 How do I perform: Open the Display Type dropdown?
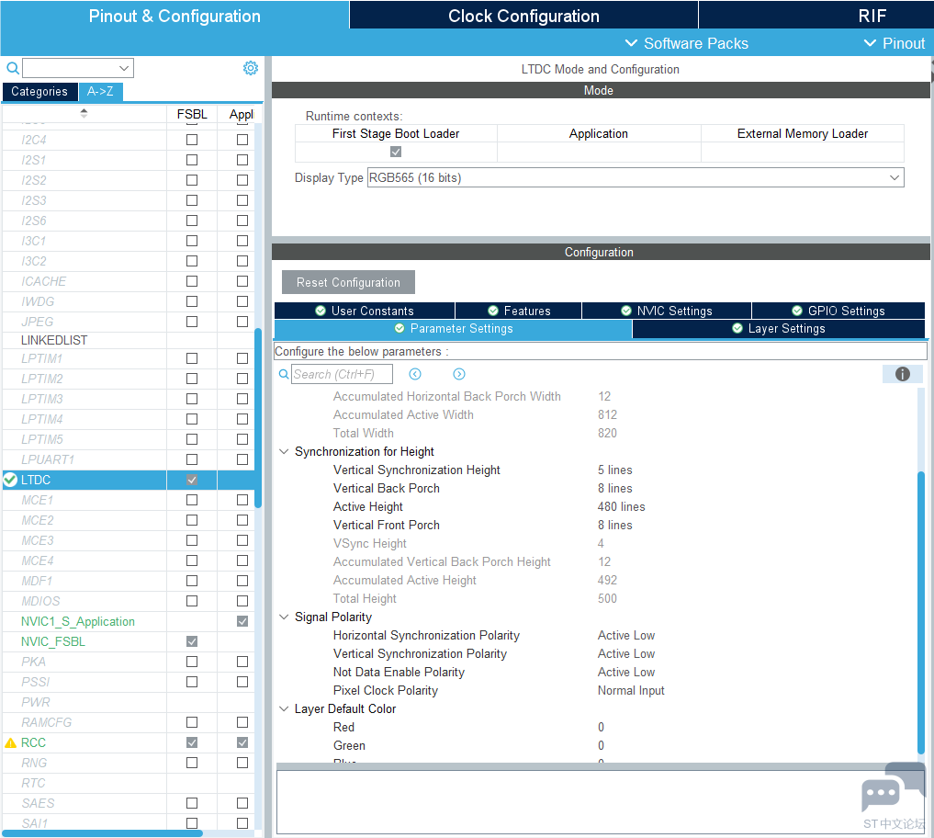pyautogui.click(x=636, y=177)
